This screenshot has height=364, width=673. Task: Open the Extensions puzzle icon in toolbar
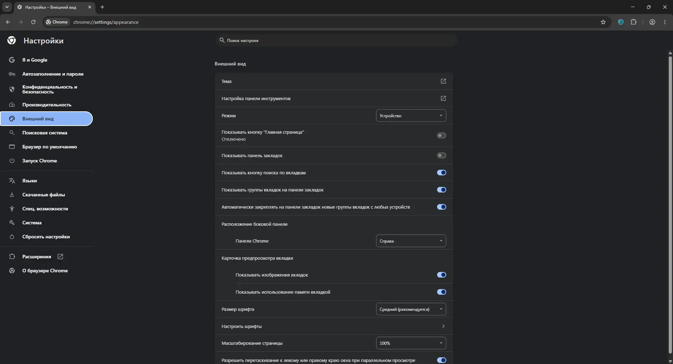tap(634, 22)
